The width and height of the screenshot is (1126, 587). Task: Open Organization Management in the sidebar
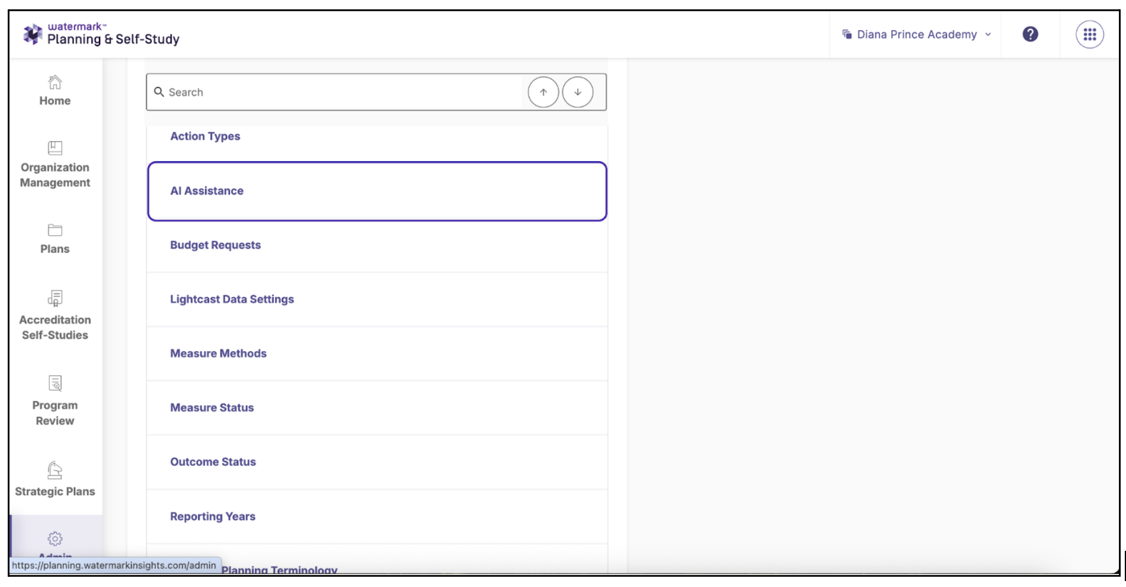click(x=55, y=165)
